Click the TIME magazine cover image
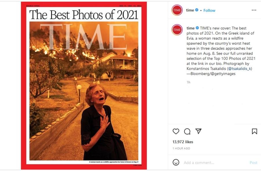Image resolution: width=261 pixels, height=171 pixels. [84, 85]
